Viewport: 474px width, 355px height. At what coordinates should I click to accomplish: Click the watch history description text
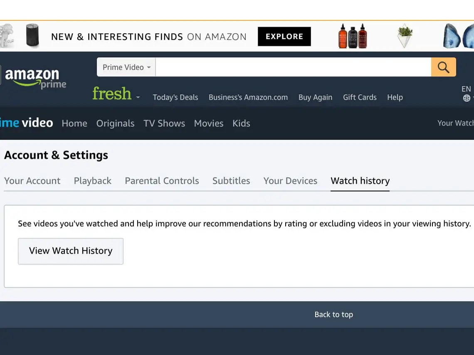(244, 223)
